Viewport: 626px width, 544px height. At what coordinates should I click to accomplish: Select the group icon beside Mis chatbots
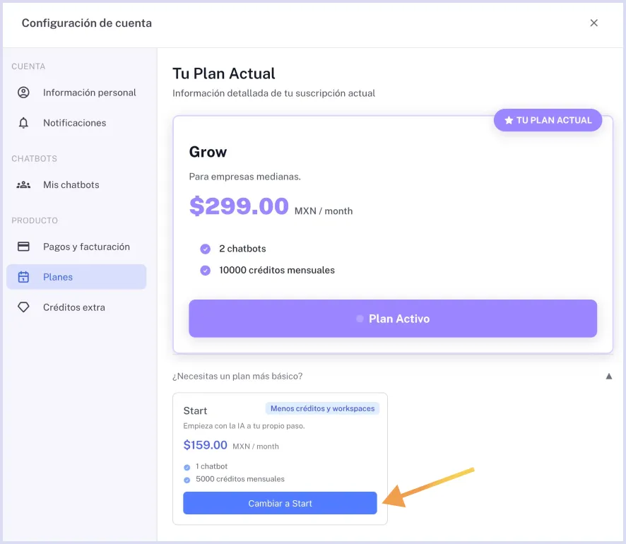click(x=23, y=185)
